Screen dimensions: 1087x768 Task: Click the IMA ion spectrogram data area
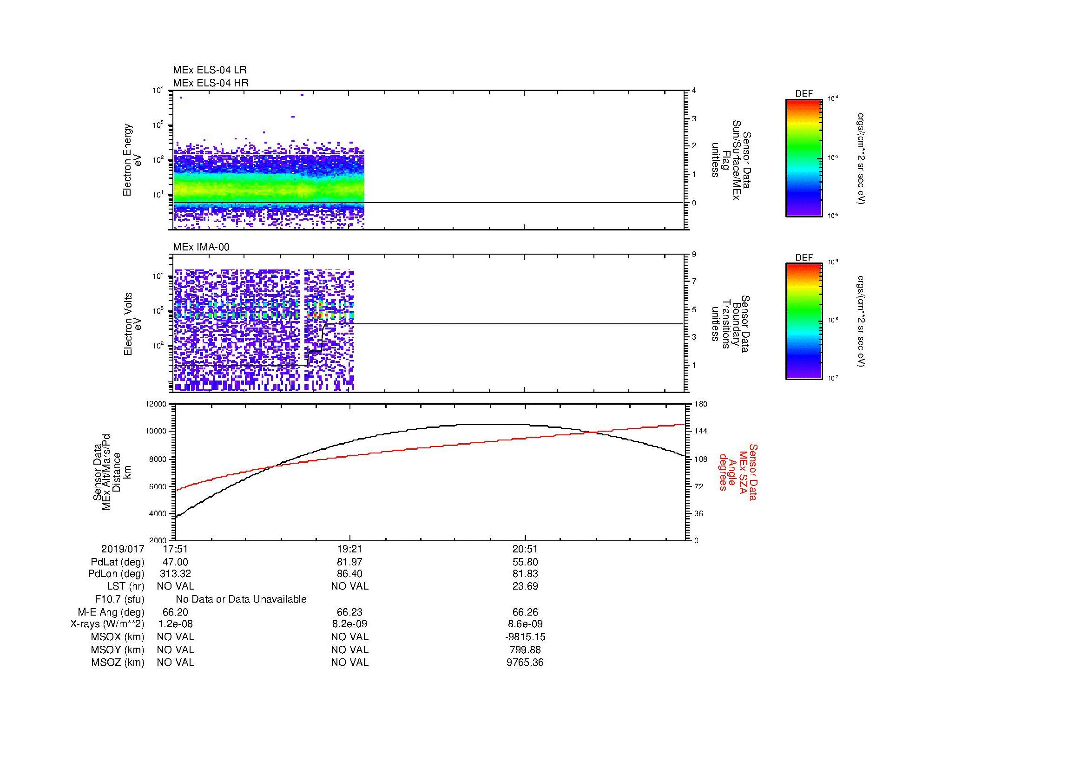coord(264,330)
